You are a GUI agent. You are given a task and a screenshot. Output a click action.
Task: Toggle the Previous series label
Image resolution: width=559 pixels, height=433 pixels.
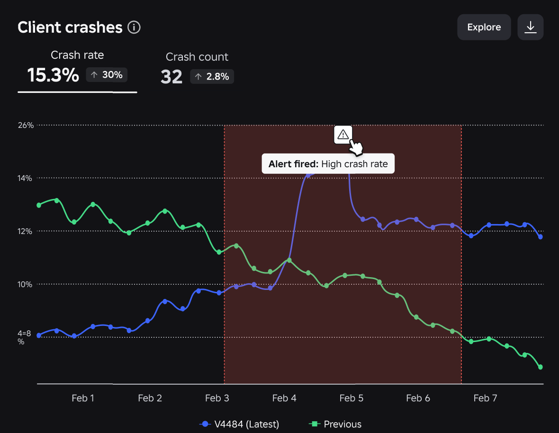pyautogui.click(x=343, y=424)
